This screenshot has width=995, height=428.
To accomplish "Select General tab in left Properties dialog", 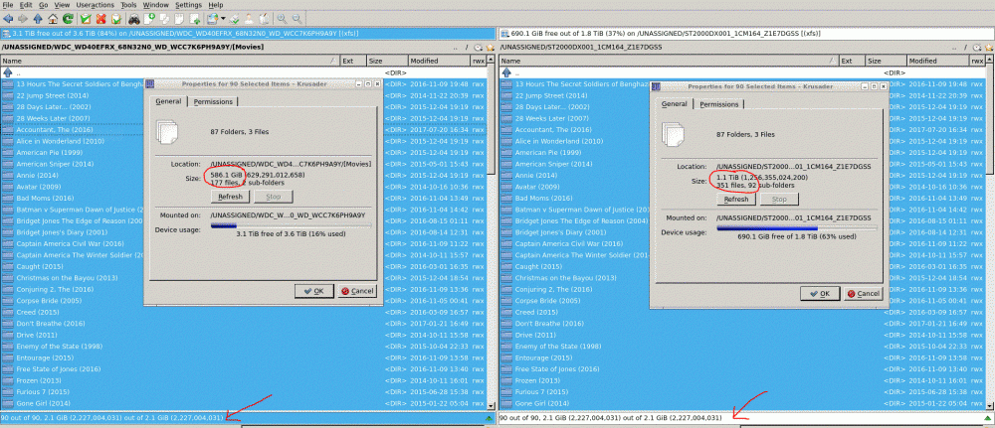I will click(168, 101).
